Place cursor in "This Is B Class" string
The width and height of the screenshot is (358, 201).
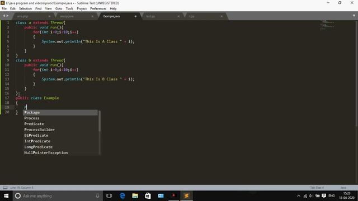(x=102, y=79)
